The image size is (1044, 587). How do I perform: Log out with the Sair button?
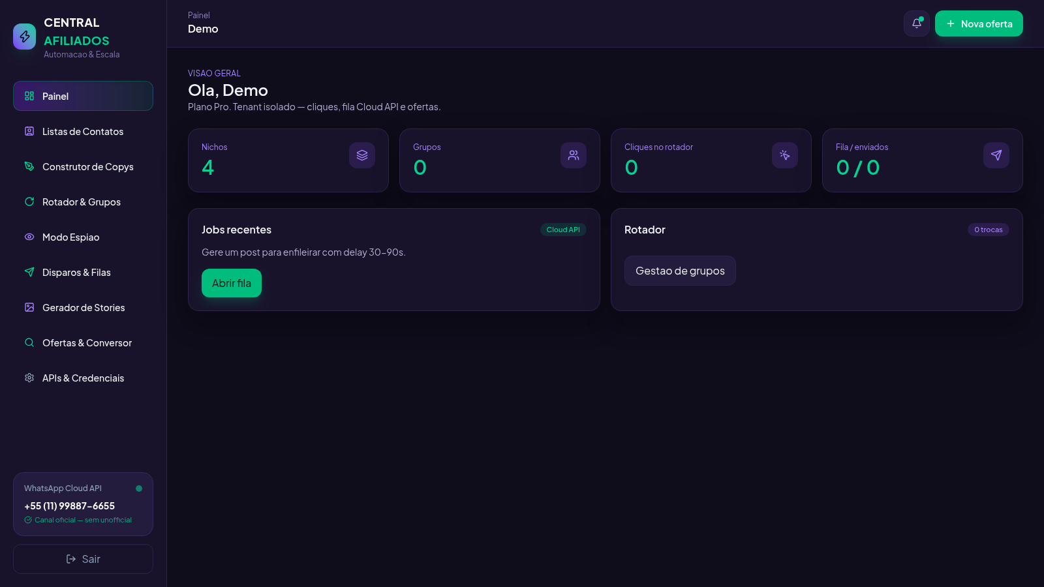click(83, 559)
